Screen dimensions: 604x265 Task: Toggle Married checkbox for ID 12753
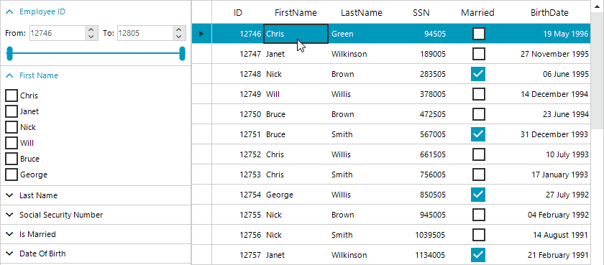478,175
